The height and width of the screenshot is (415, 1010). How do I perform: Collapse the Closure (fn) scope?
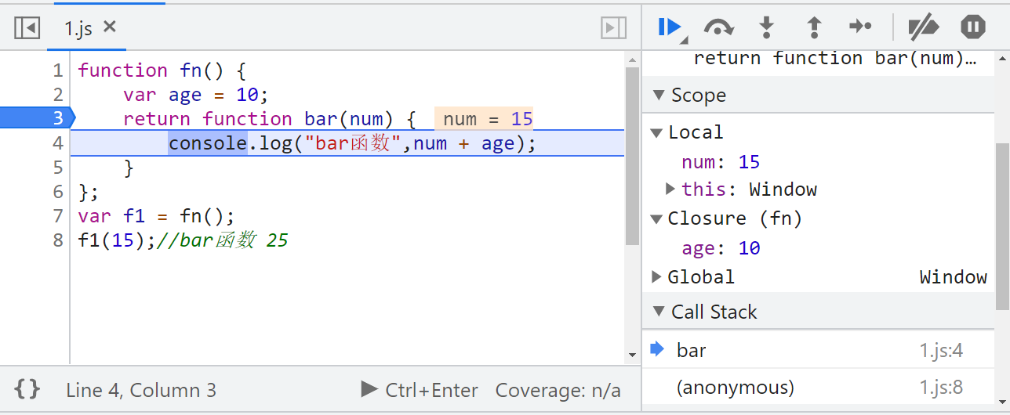[656, 218]
